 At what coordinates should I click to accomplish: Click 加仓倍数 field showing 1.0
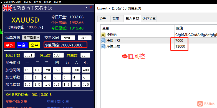click(x=86, y=84)
